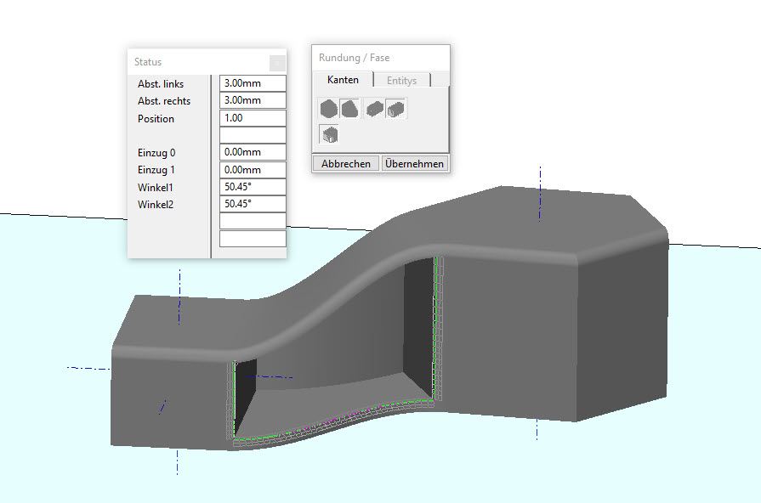Click the Winkel2 label
This screenshot has height=503, width=761.
tap(156, 205)
